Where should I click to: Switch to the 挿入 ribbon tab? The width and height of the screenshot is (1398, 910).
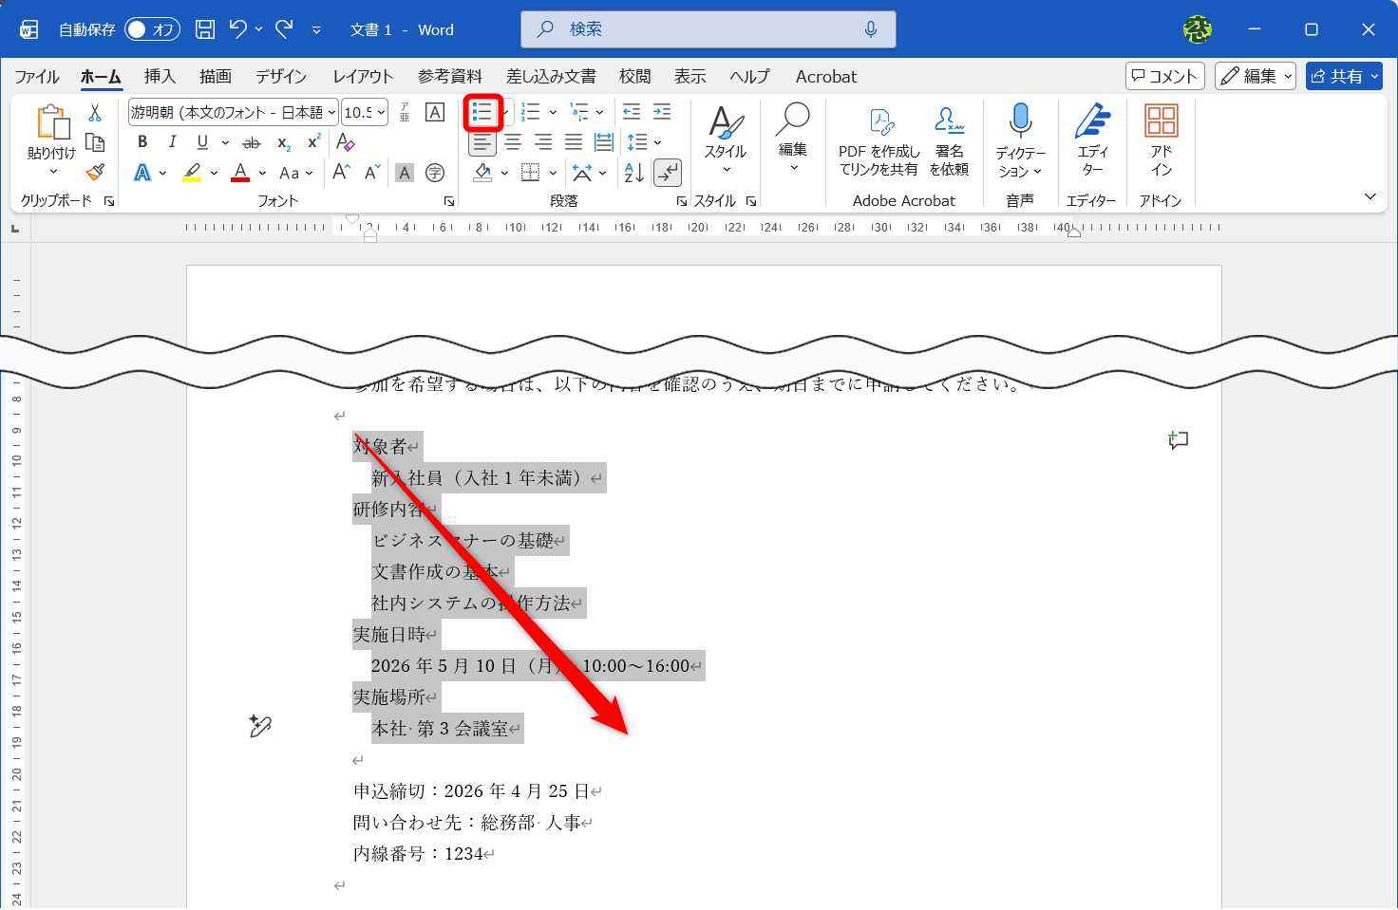160,76
